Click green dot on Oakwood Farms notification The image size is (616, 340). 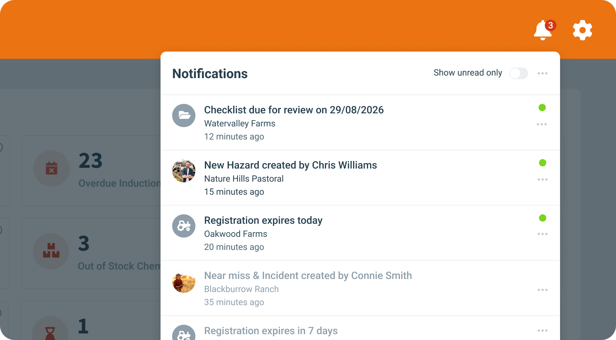coord(543,218)
